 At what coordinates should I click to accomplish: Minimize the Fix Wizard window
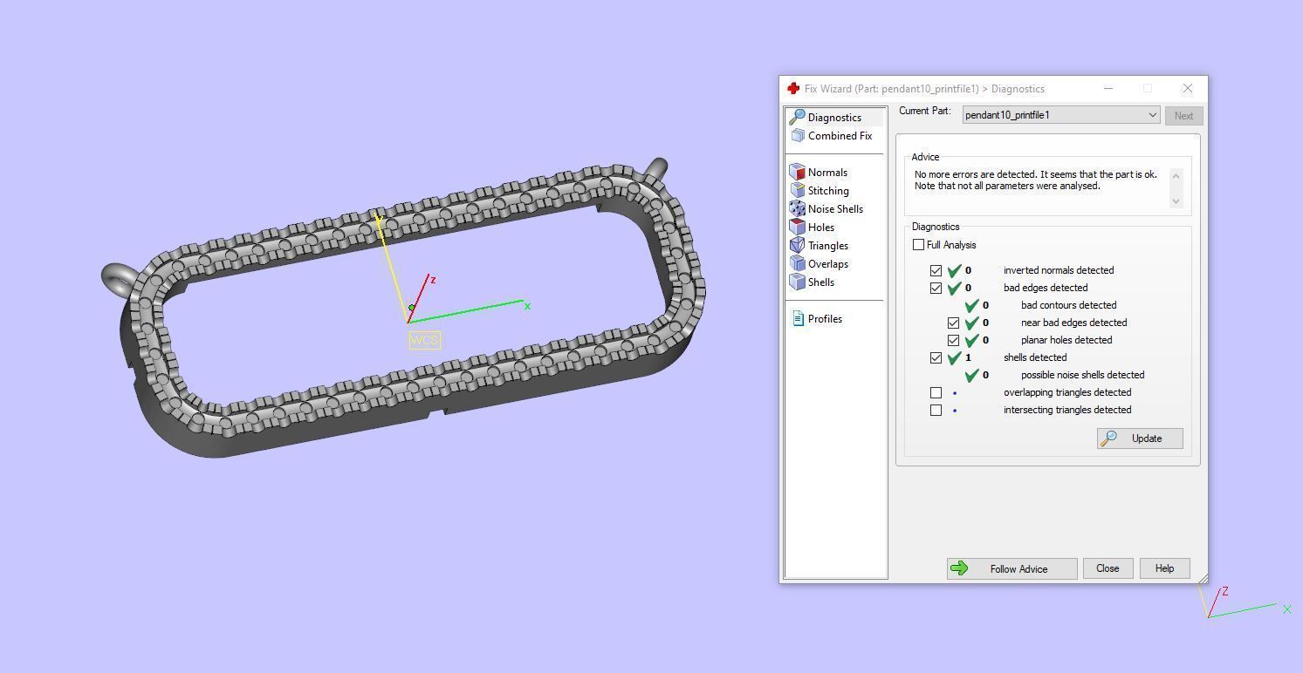point(1108,89)
